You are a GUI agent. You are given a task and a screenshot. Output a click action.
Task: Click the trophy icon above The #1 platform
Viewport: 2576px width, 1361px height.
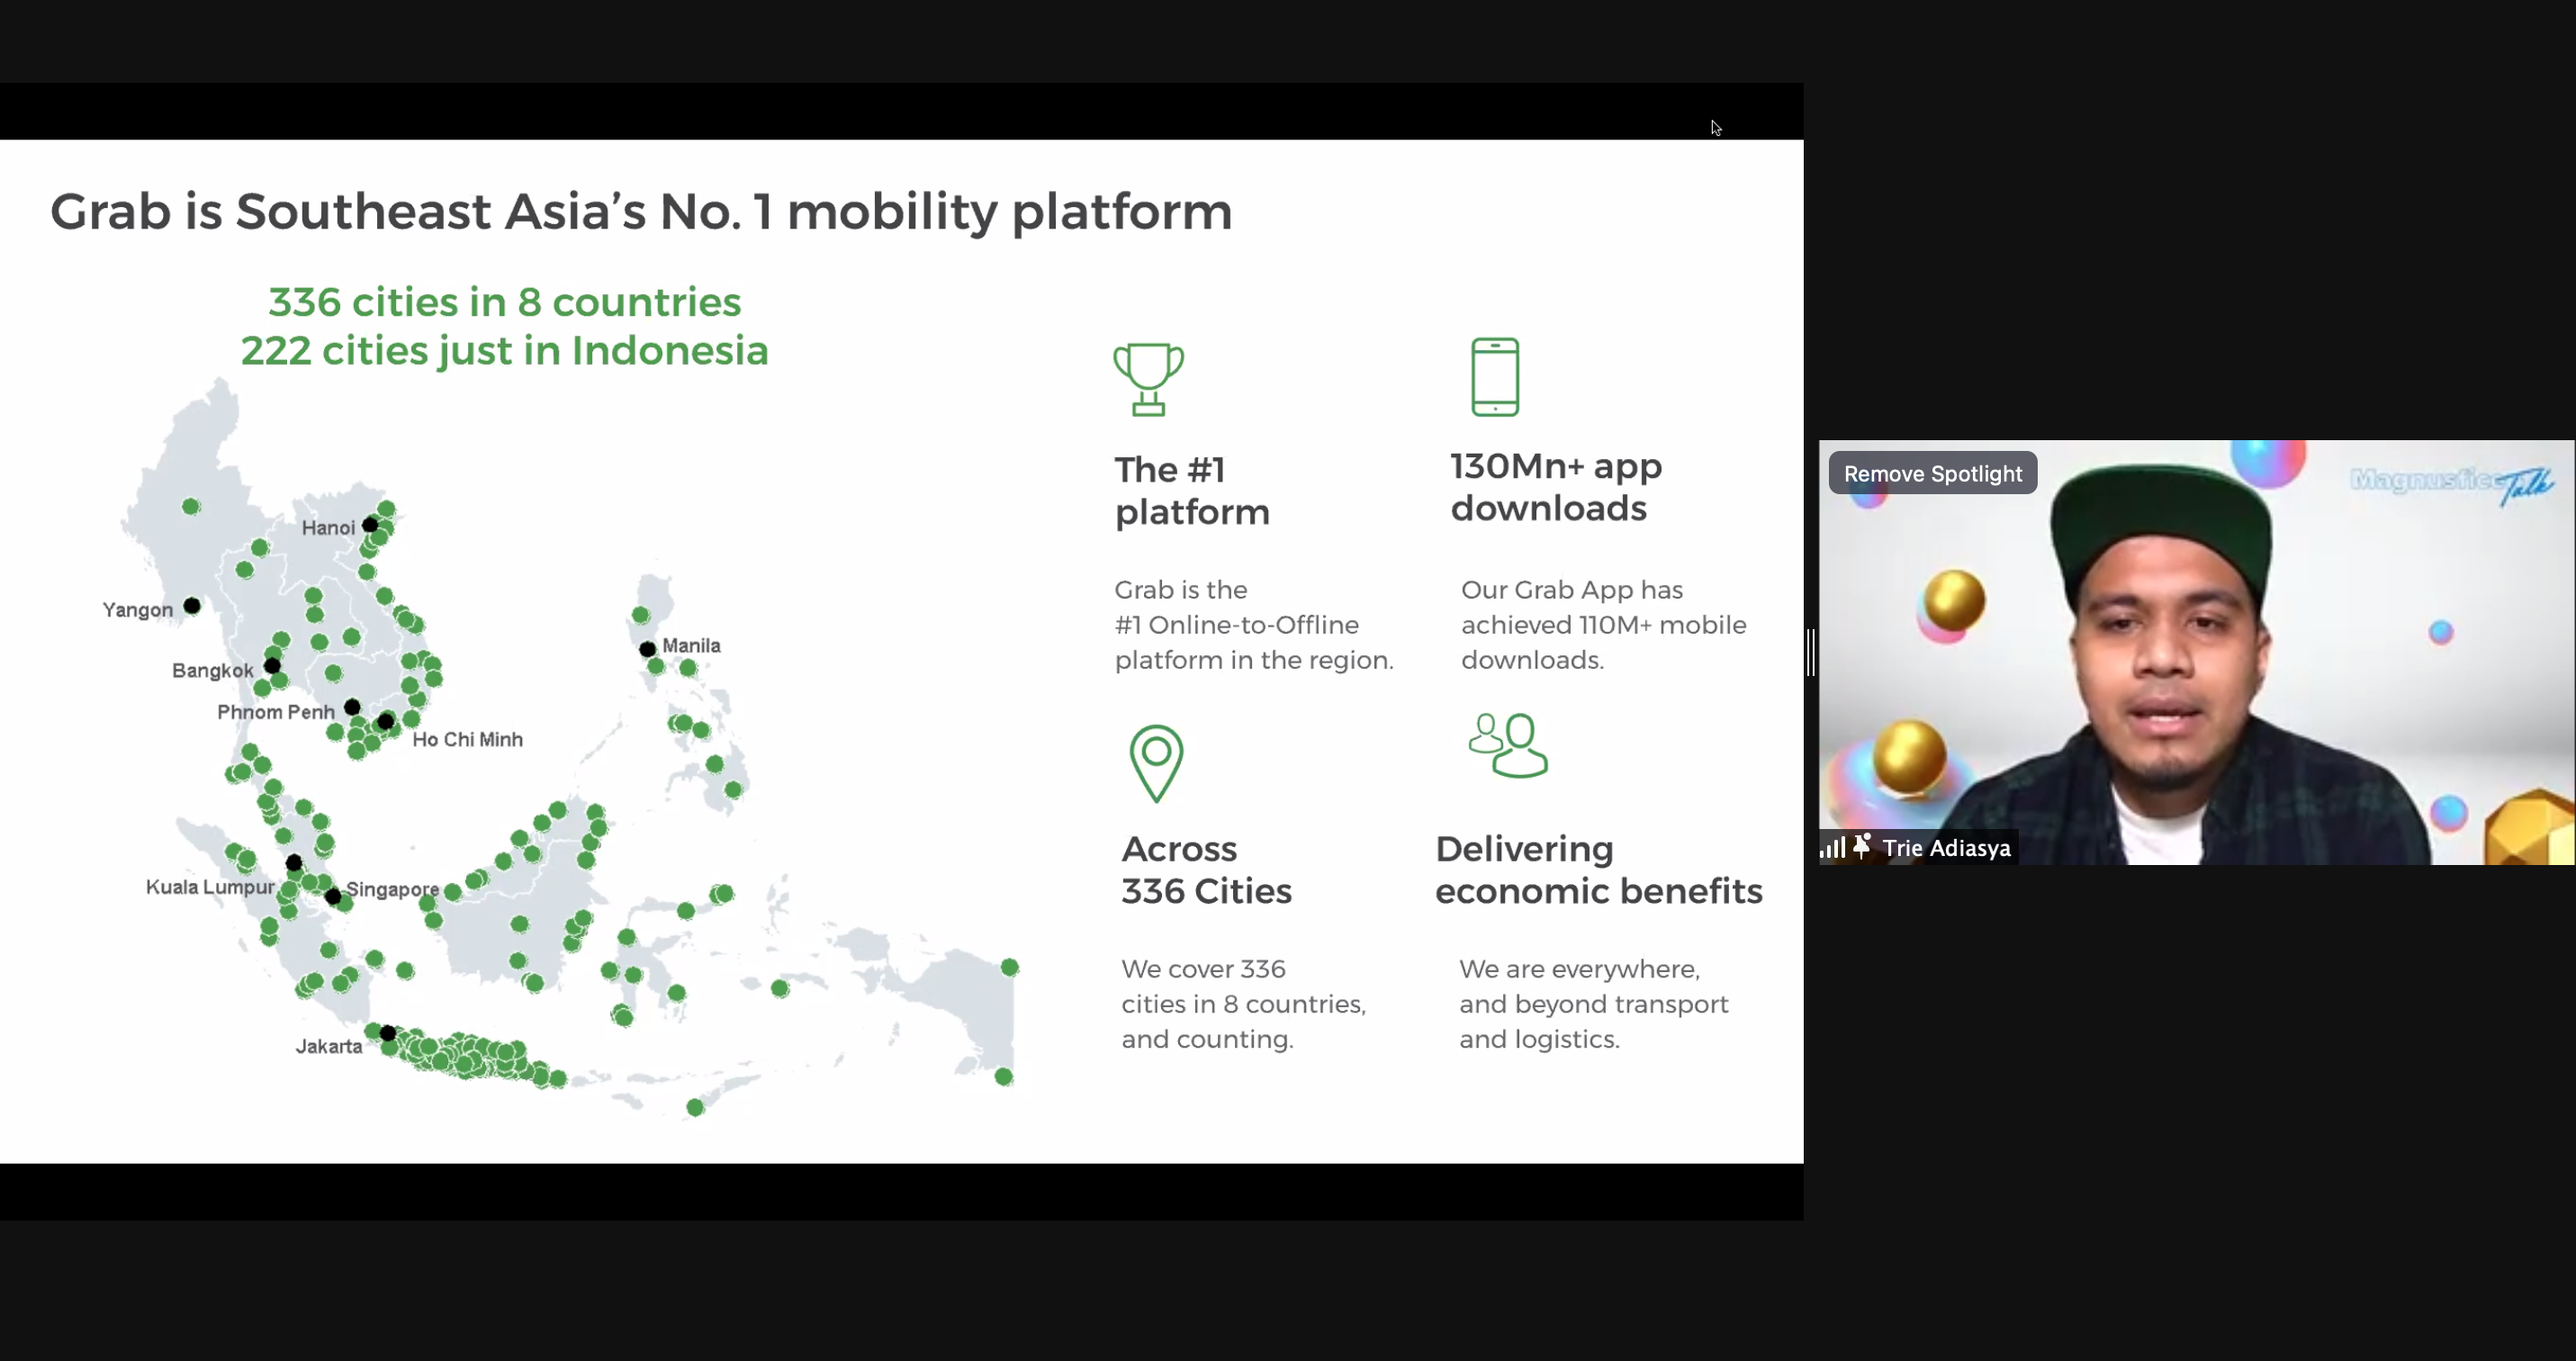pos(1148,379)
